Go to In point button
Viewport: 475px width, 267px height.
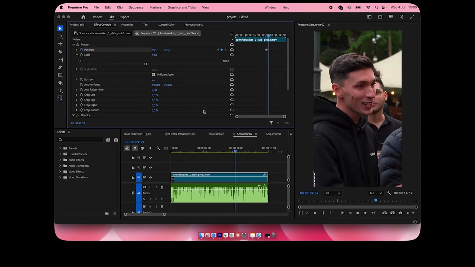(x=342, y=213)
